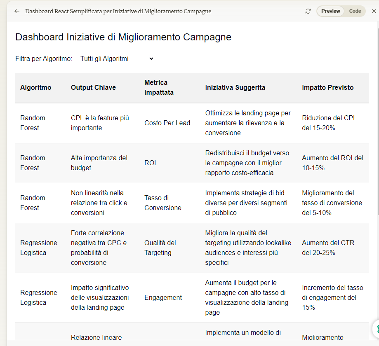
Task: Click the Iniziativa Suggerita column header
Action: [235, 87]
